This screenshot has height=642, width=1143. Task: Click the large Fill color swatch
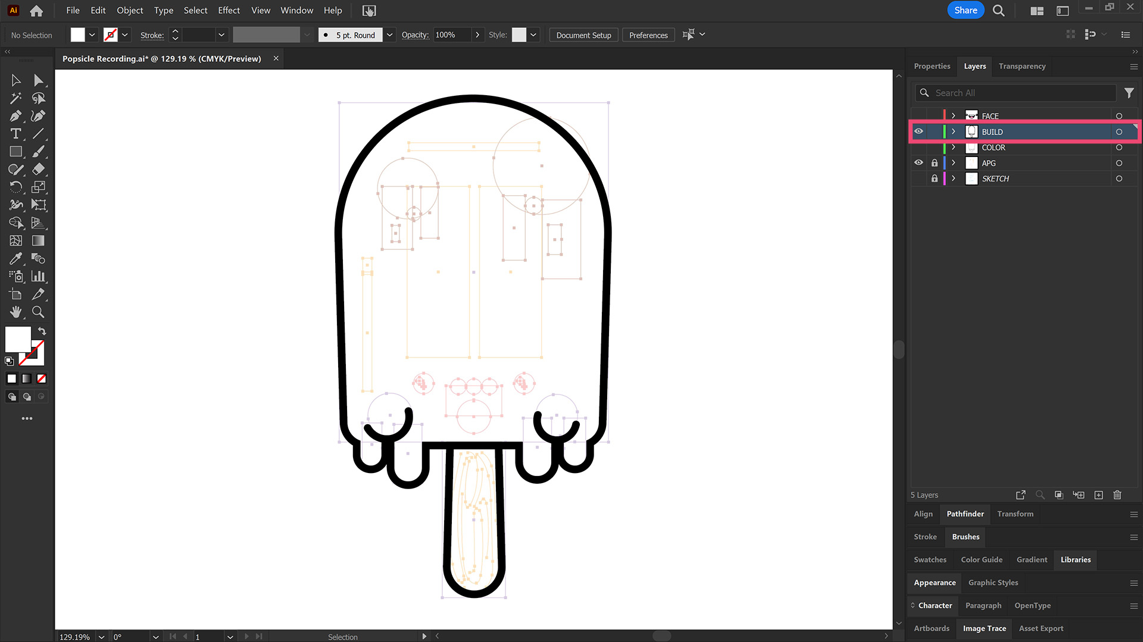(18, 339)
